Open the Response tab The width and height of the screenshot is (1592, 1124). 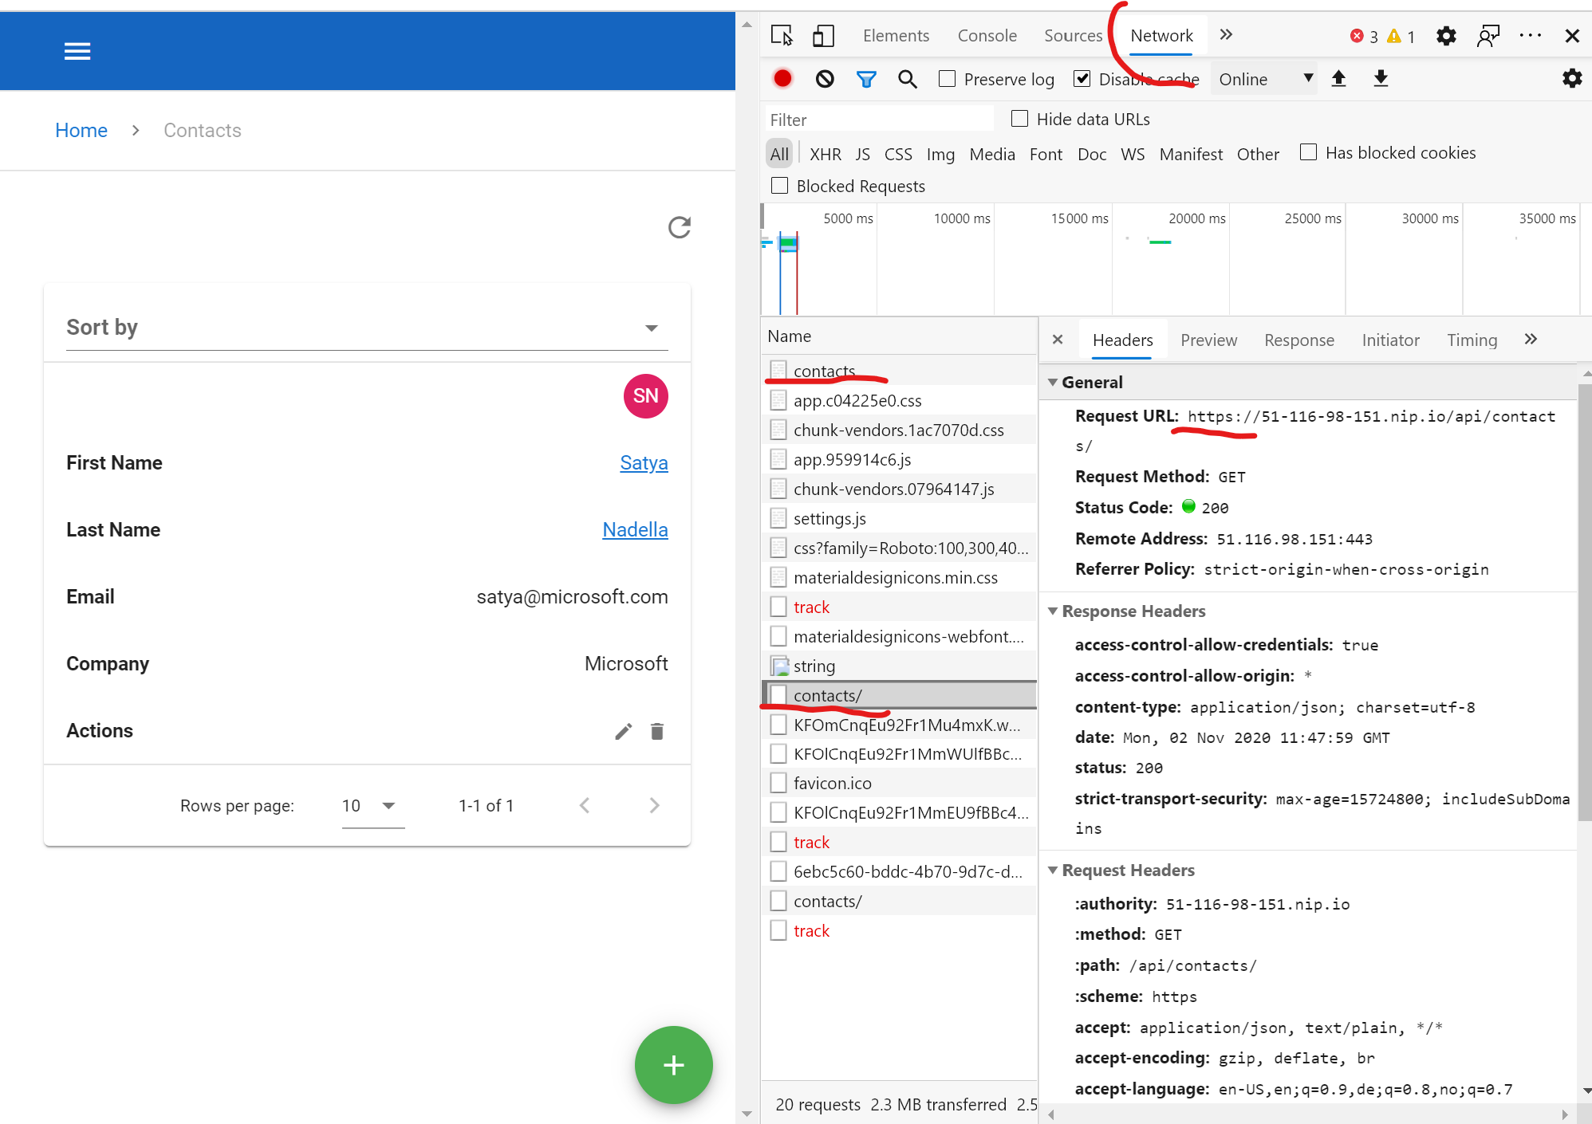click(1298, 340)
